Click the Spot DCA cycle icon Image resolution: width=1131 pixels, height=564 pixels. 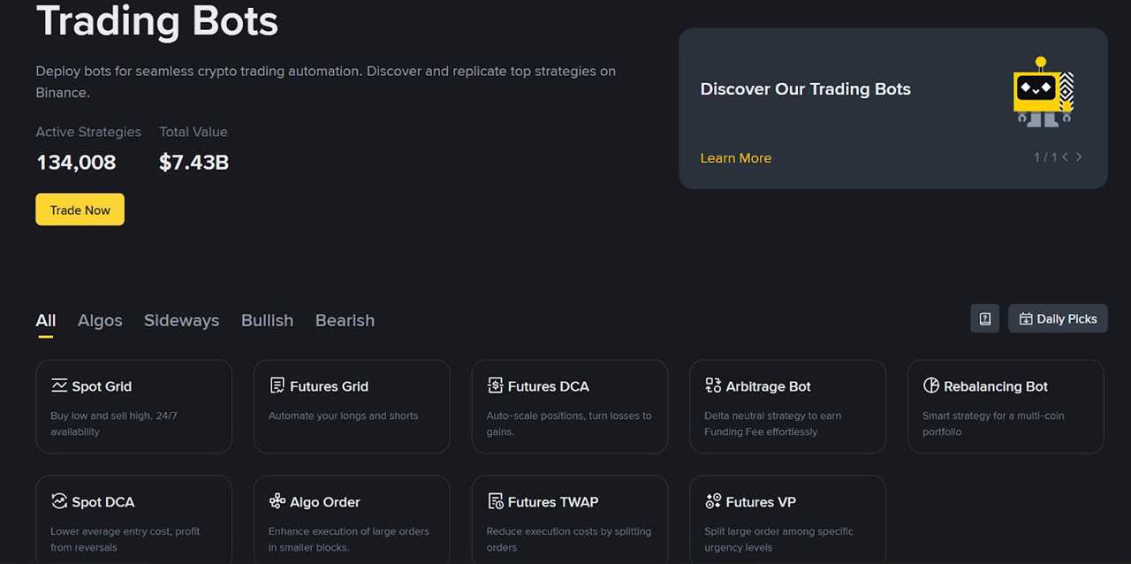58,501
